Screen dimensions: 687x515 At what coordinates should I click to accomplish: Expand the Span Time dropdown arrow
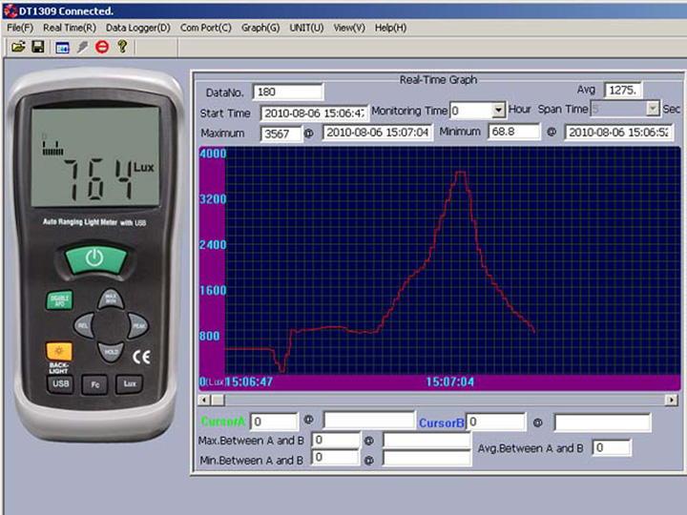pos(653,109)
